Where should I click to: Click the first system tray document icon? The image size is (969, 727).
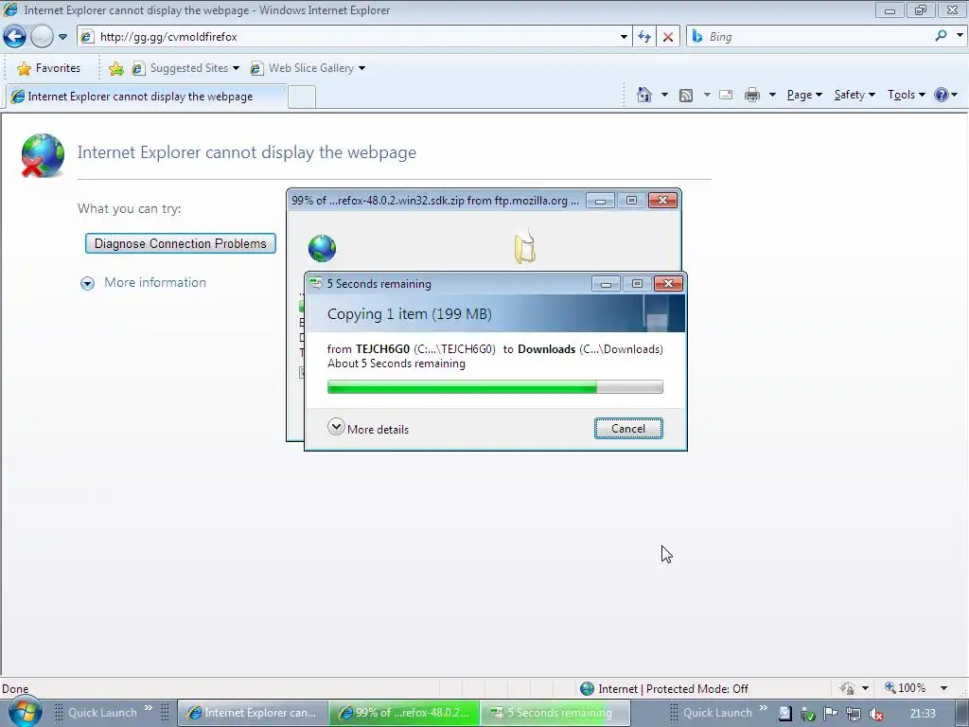(784, 714)
